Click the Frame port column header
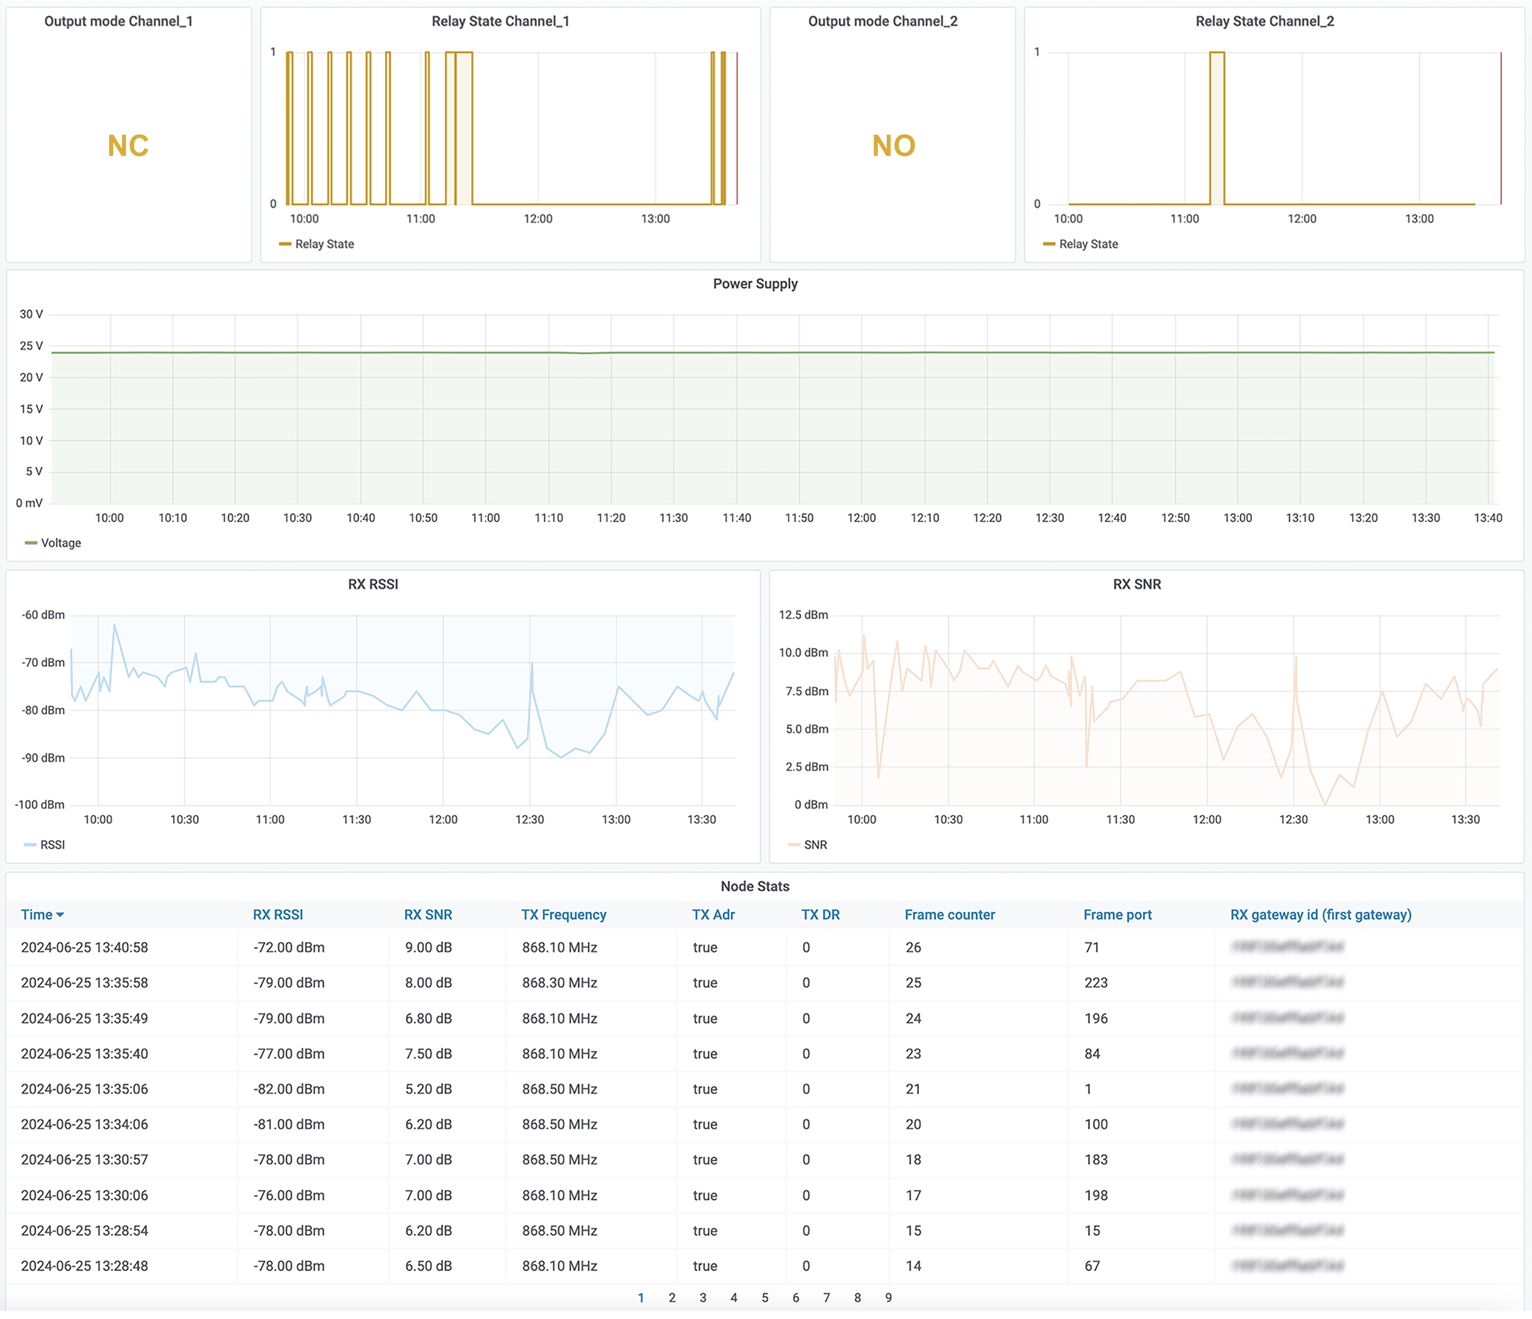 [1117, 915]
